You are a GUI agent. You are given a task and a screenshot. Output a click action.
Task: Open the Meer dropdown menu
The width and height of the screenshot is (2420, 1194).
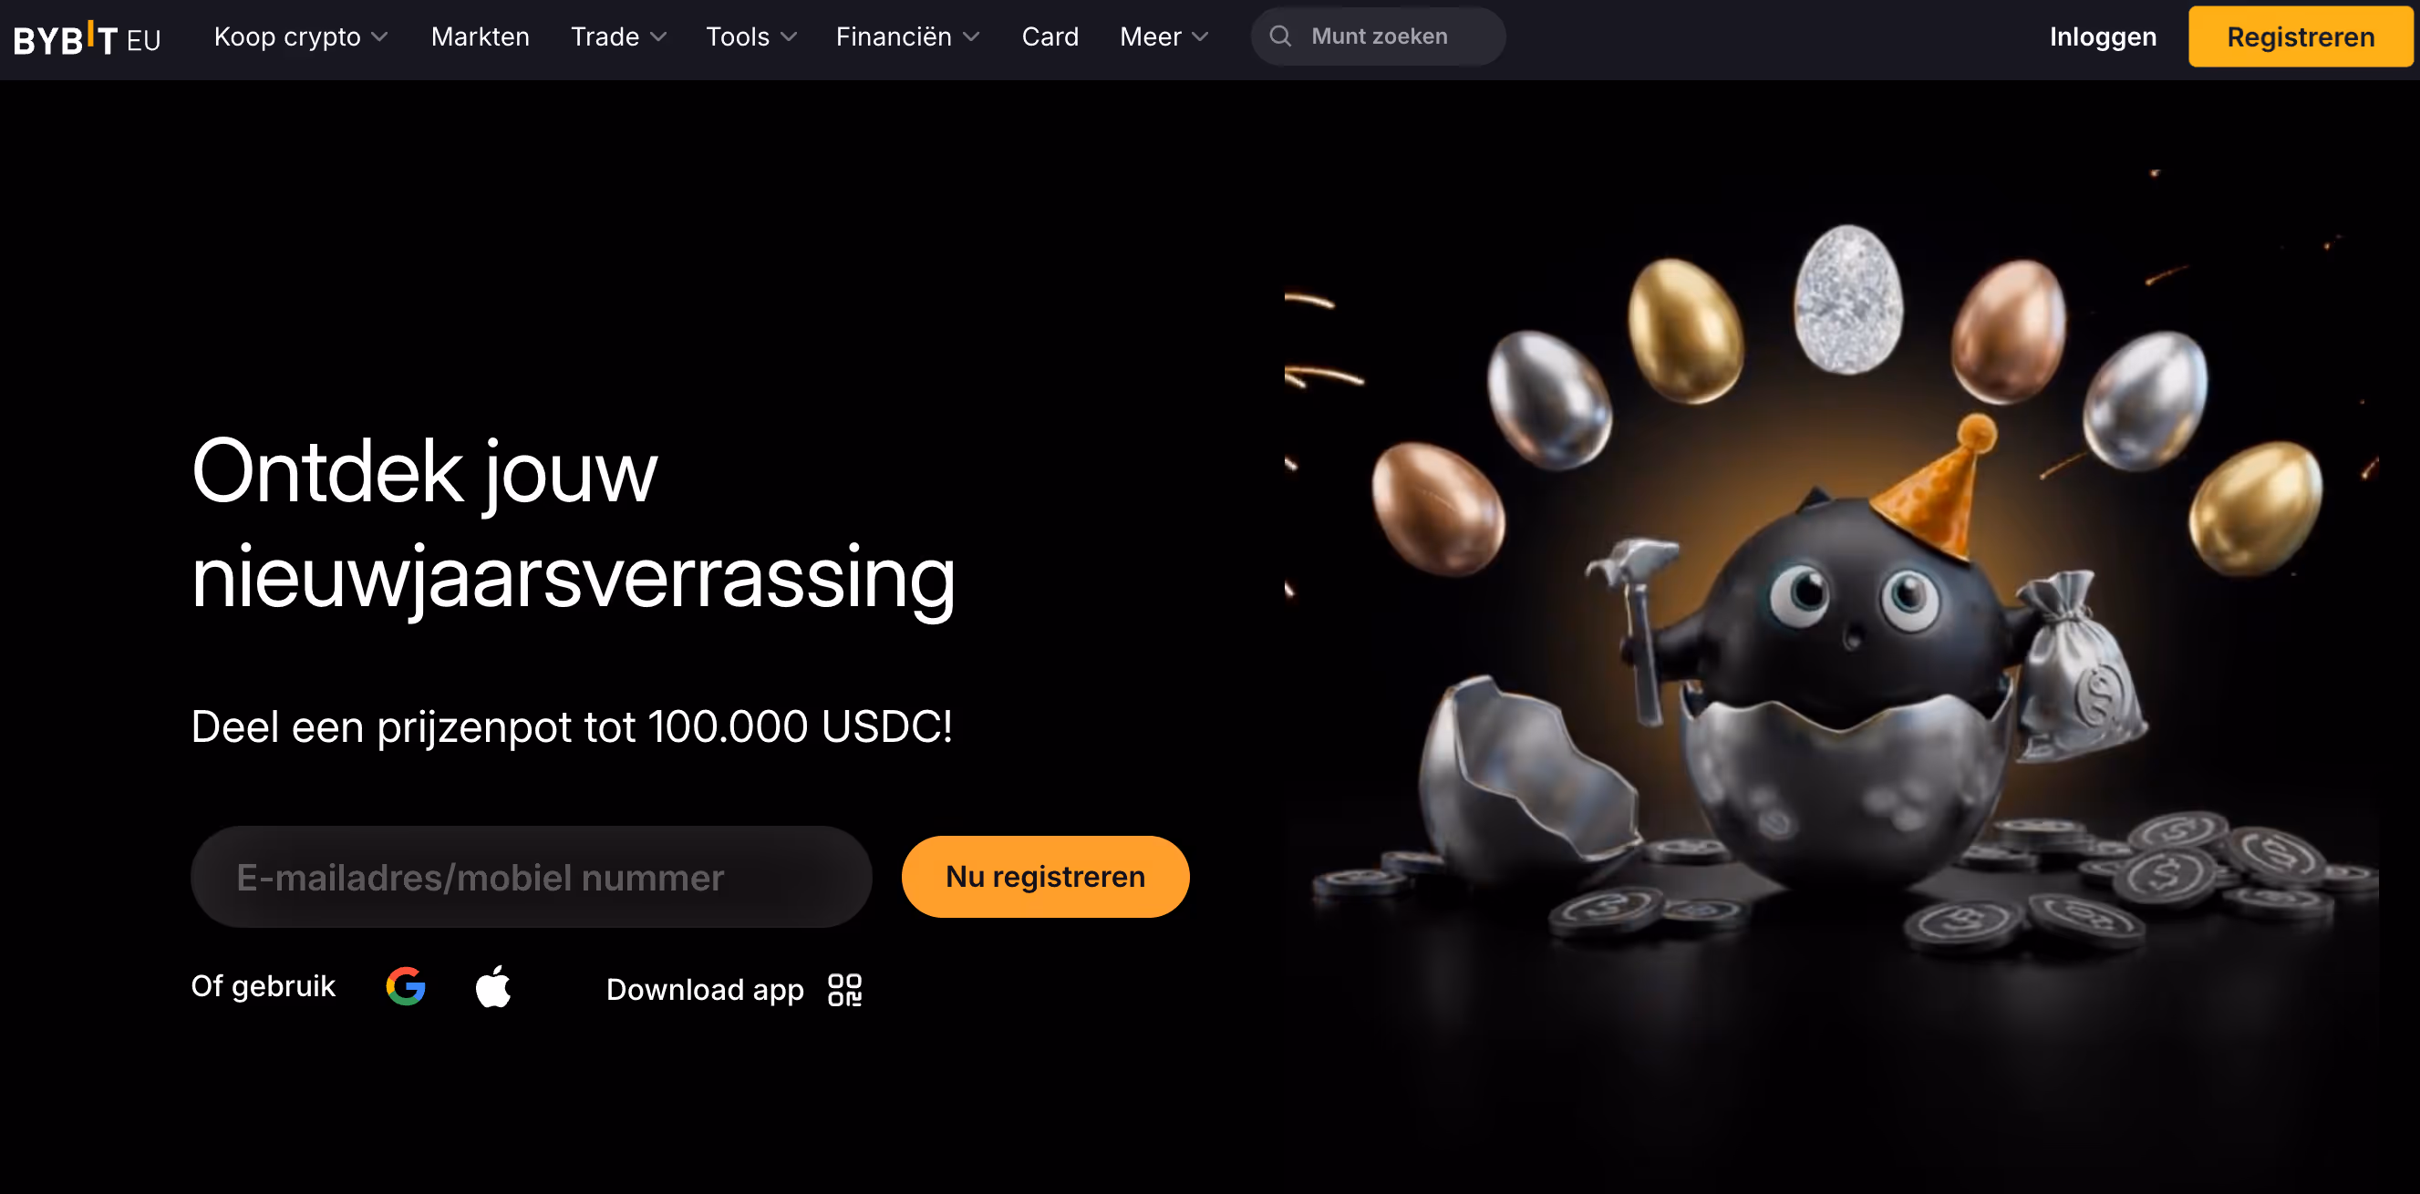(1163, 36)
